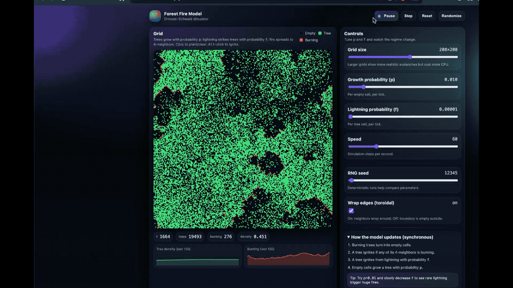513x288 pixels.
Task: Advance one tick with the Step button
Action: (x=408, y=16)
